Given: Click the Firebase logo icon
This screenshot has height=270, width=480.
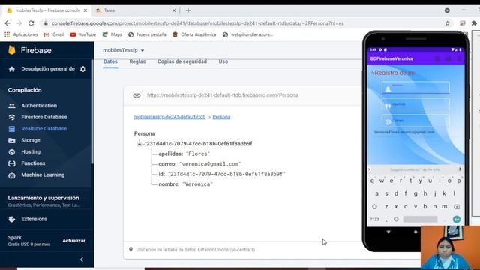Looking at the screenshot, I should click(12, 50).
